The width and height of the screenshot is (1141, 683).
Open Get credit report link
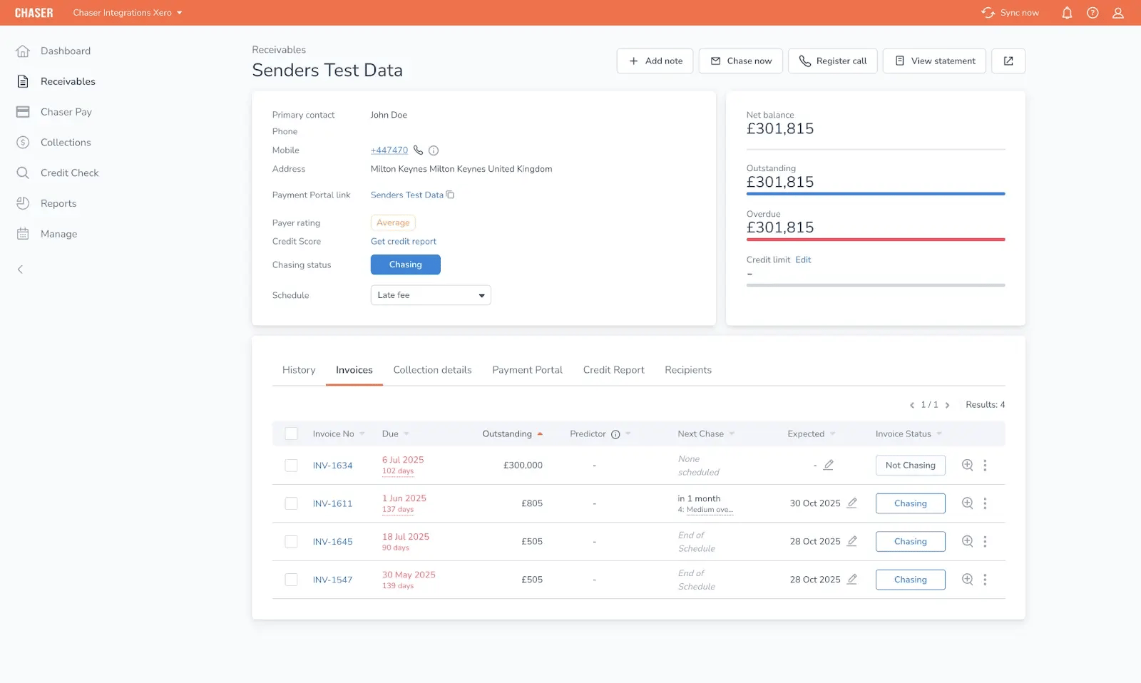[x=403, y=241]
